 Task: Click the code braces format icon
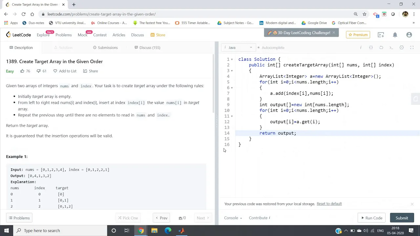click(371, 48)
